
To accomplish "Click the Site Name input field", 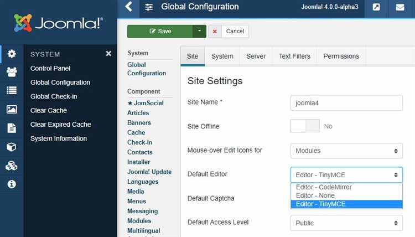I will [346, 103].
